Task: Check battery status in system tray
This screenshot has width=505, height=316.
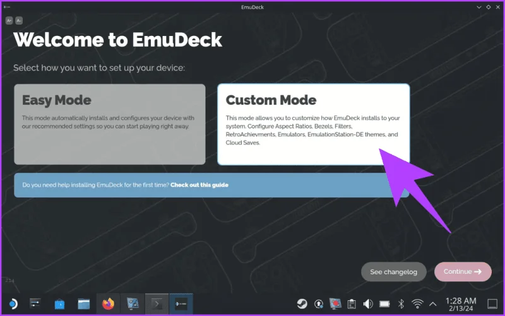Action: 384,304
